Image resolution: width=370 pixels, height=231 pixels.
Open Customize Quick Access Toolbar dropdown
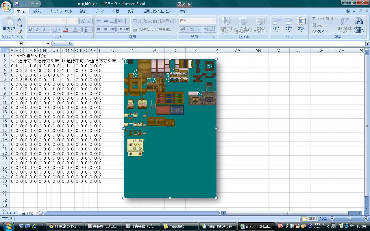[44, 4]
